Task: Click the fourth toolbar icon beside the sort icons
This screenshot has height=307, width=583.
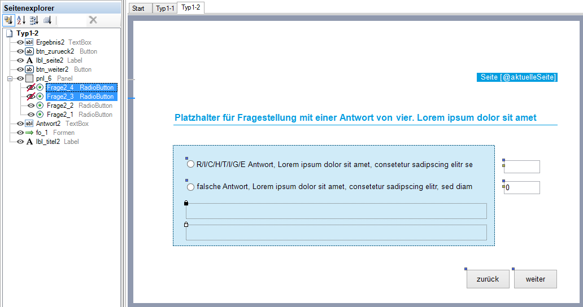Action: [47, 20]
